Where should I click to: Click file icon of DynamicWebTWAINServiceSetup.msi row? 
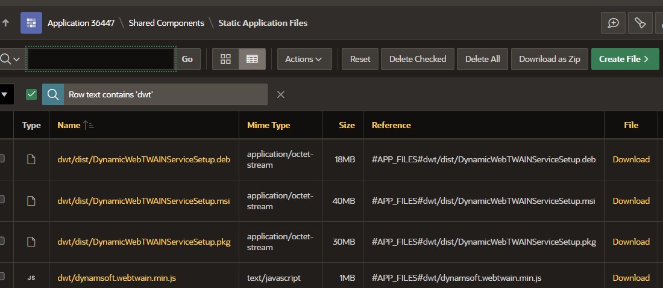click(x=31, y=201)
